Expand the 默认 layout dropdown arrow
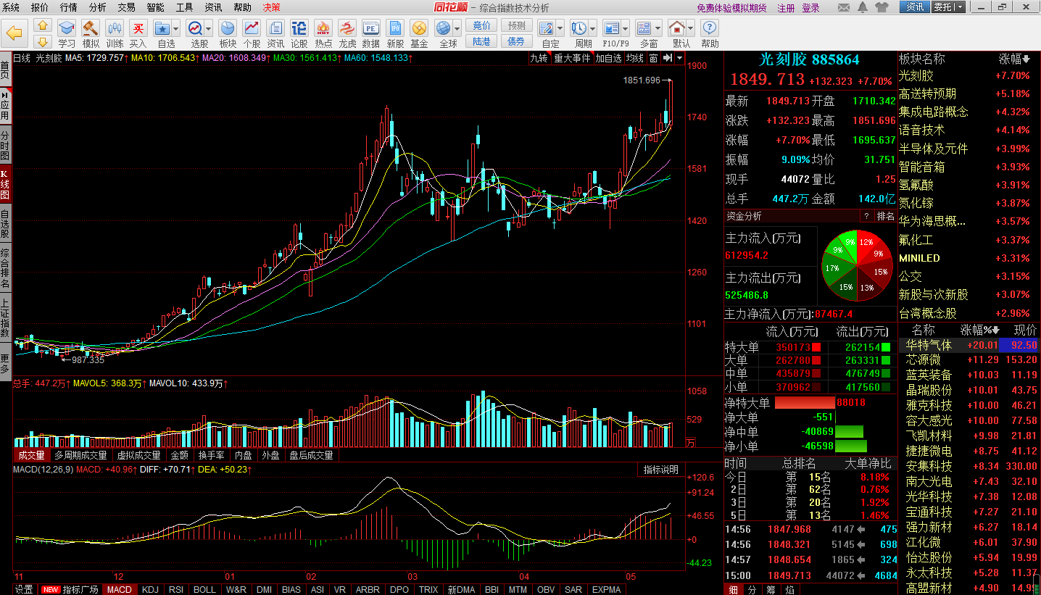 (691, 29)
